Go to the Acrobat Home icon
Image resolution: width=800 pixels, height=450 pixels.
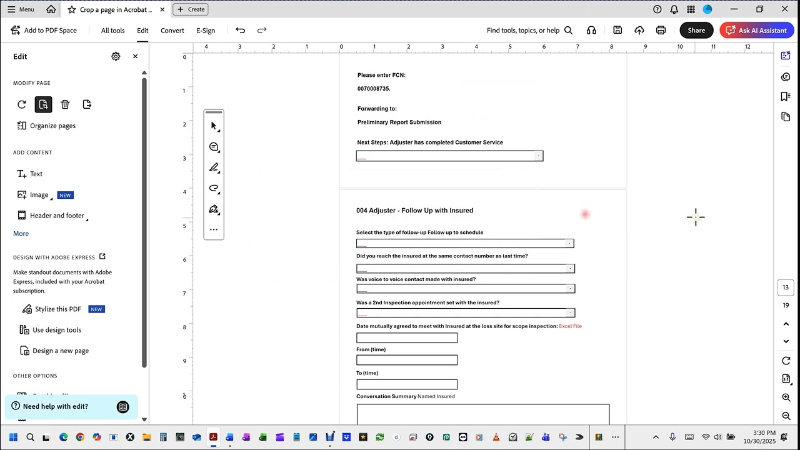(51, 9)
